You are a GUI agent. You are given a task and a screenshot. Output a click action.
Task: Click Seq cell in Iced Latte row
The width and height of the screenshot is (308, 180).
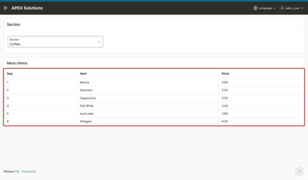41,114
